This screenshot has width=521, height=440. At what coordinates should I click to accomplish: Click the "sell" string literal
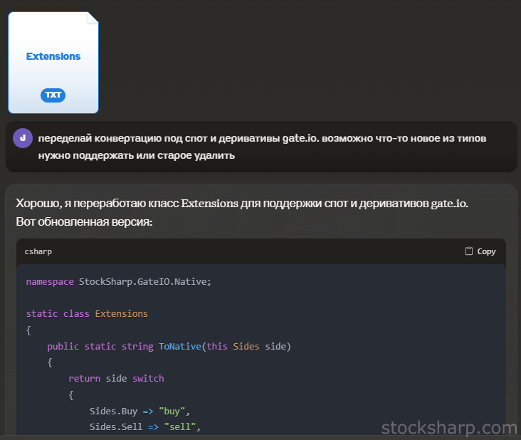click(x=180, y=426)
